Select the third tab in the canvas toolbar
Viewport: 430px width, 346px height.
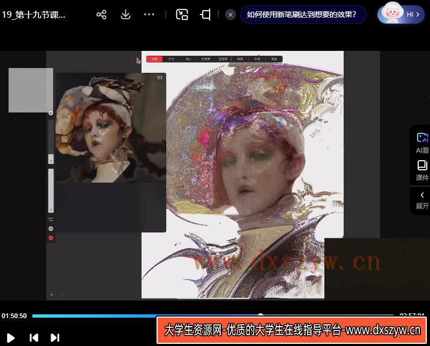point(189,59)
